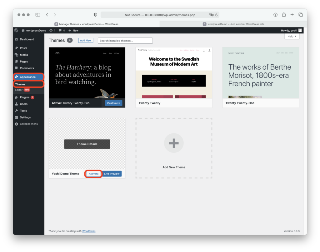Click the Settings sliders icon
This screenshot has width=320, height=252.
[x=17, y=117]
